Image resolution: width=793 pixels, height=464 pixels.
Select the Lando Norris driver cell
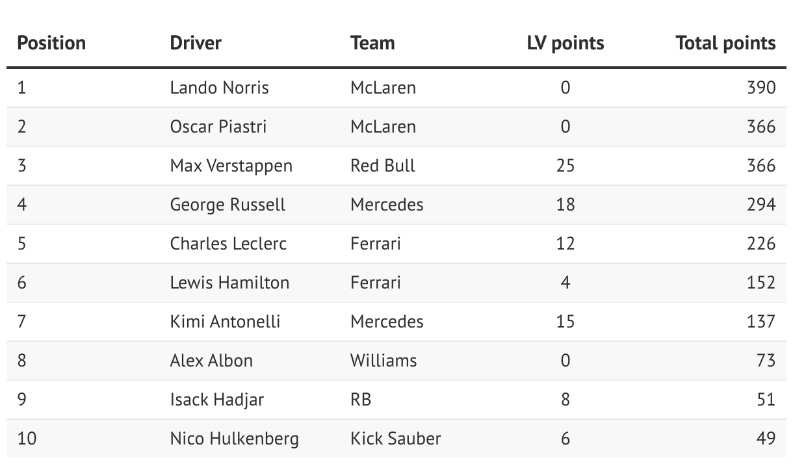(220, 88)
